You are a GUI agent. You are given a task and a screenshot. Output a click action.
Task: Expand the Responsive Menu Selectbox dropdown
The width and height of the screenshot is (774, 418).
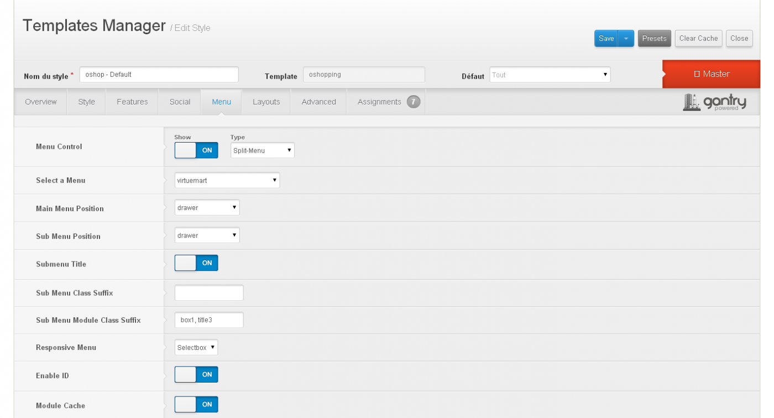(196, 348)
